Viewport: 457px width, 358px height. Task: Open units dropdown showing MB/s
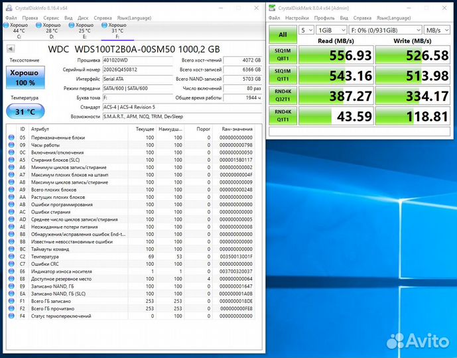(x=436, y=30)
